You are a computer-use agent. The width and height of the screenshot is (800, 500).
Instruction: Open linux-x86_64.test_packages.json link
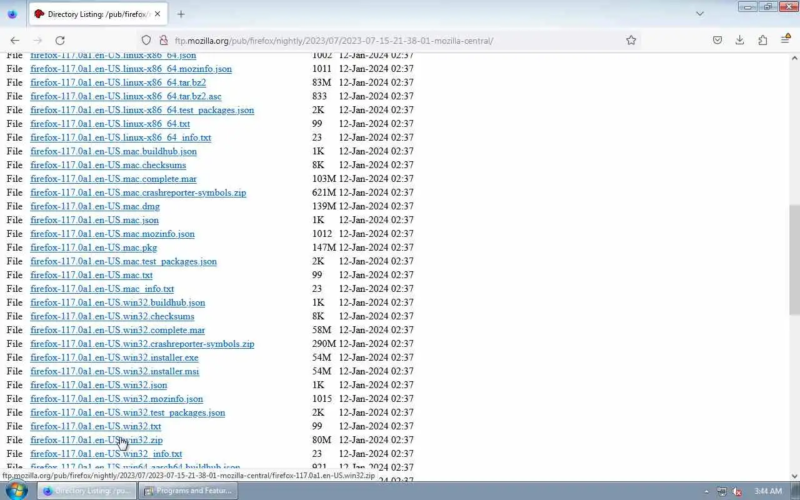(142, 110)
